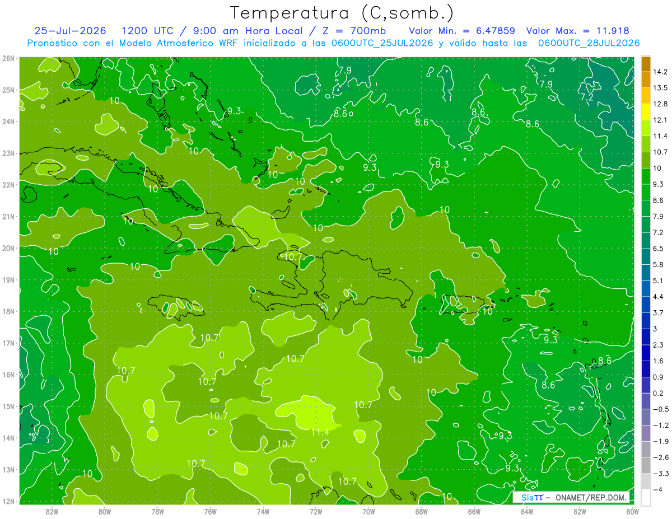Click the '80W' longitude axis label
The image size is (672, 519).
point(105,511)
